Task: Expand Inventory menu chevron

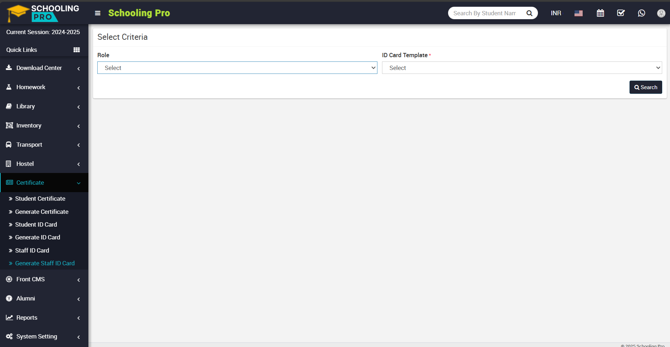Action: click(78, 126)
